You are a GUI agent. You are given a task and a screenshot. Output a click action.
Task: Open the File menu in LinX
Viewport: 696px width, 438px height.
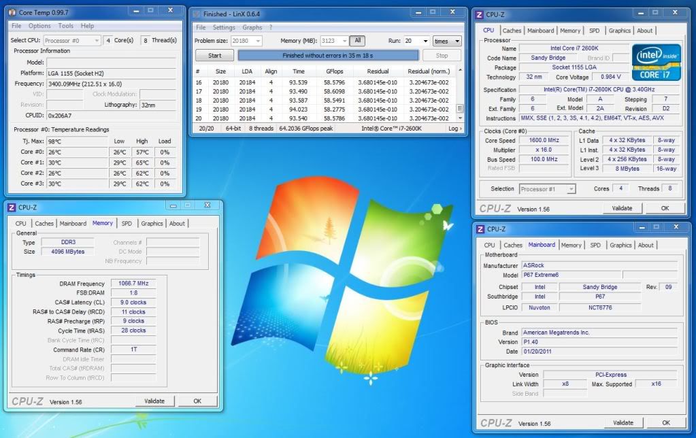201,27
